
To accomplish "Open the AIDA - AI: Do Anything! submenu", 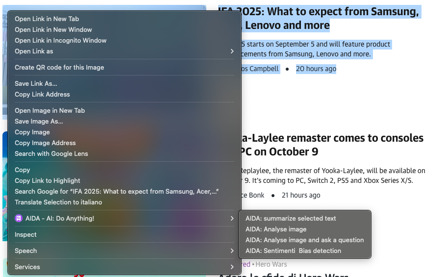I will 124,219.
